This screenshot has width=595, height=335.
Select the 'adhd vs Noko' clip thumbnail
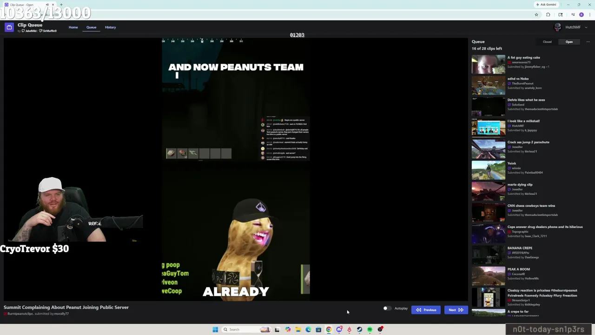[489, 86]
